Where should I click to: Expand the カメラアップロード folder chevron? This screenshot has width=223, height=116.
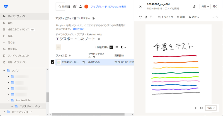pyautogui.click(x=4, y=112)
